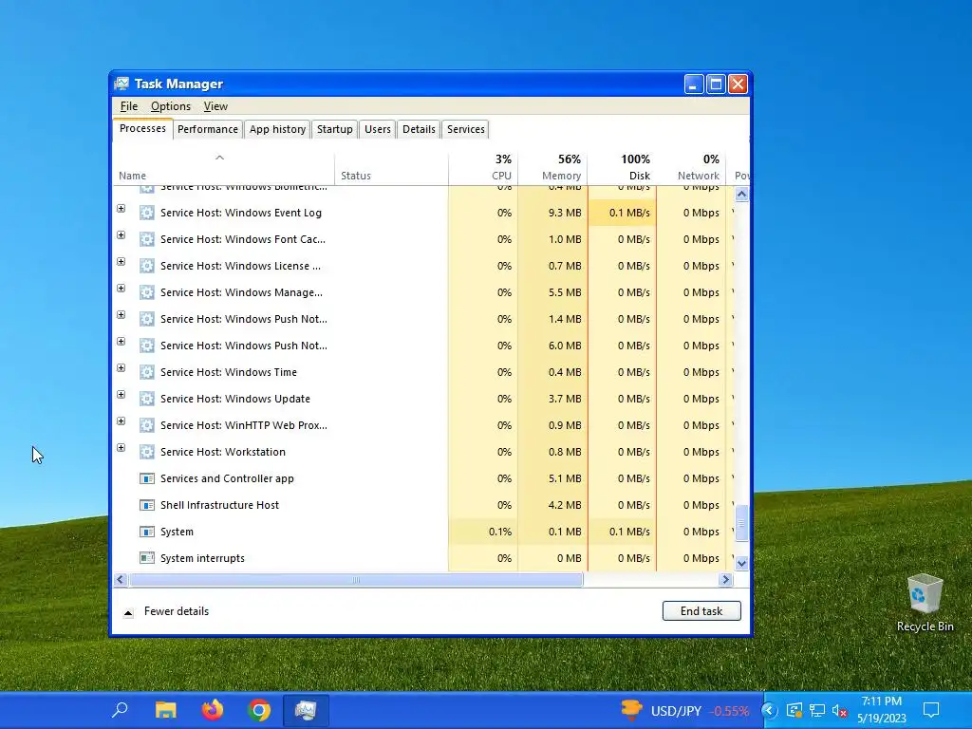Open the File menu

[129, 106]
